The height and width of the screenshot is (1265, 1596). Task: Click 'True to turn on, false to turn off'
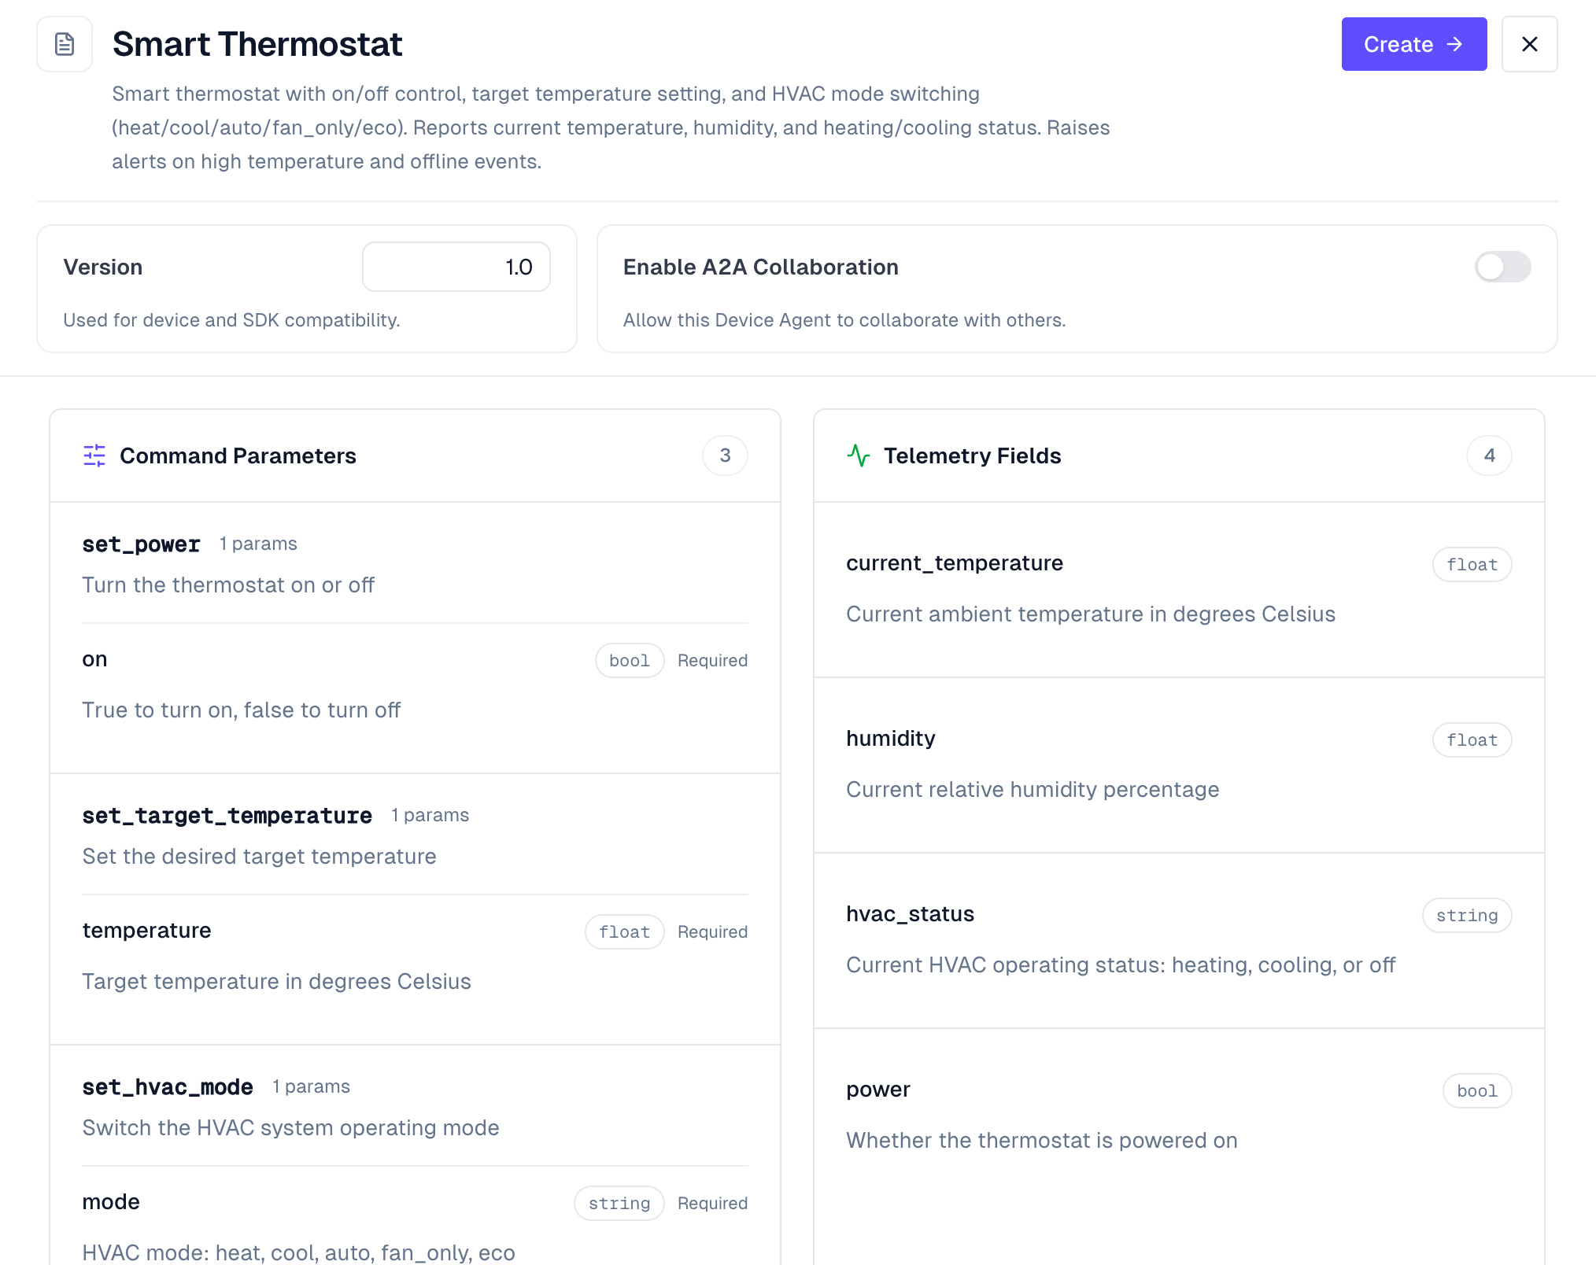242,710
